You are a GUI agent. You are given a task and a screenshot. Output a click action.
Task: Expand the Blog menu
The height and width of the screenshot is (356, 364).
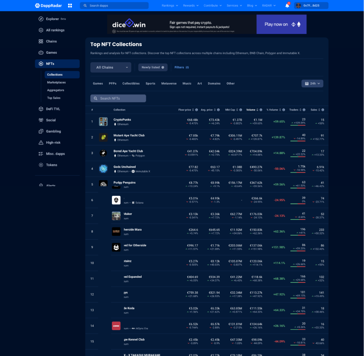click(252, 5)
